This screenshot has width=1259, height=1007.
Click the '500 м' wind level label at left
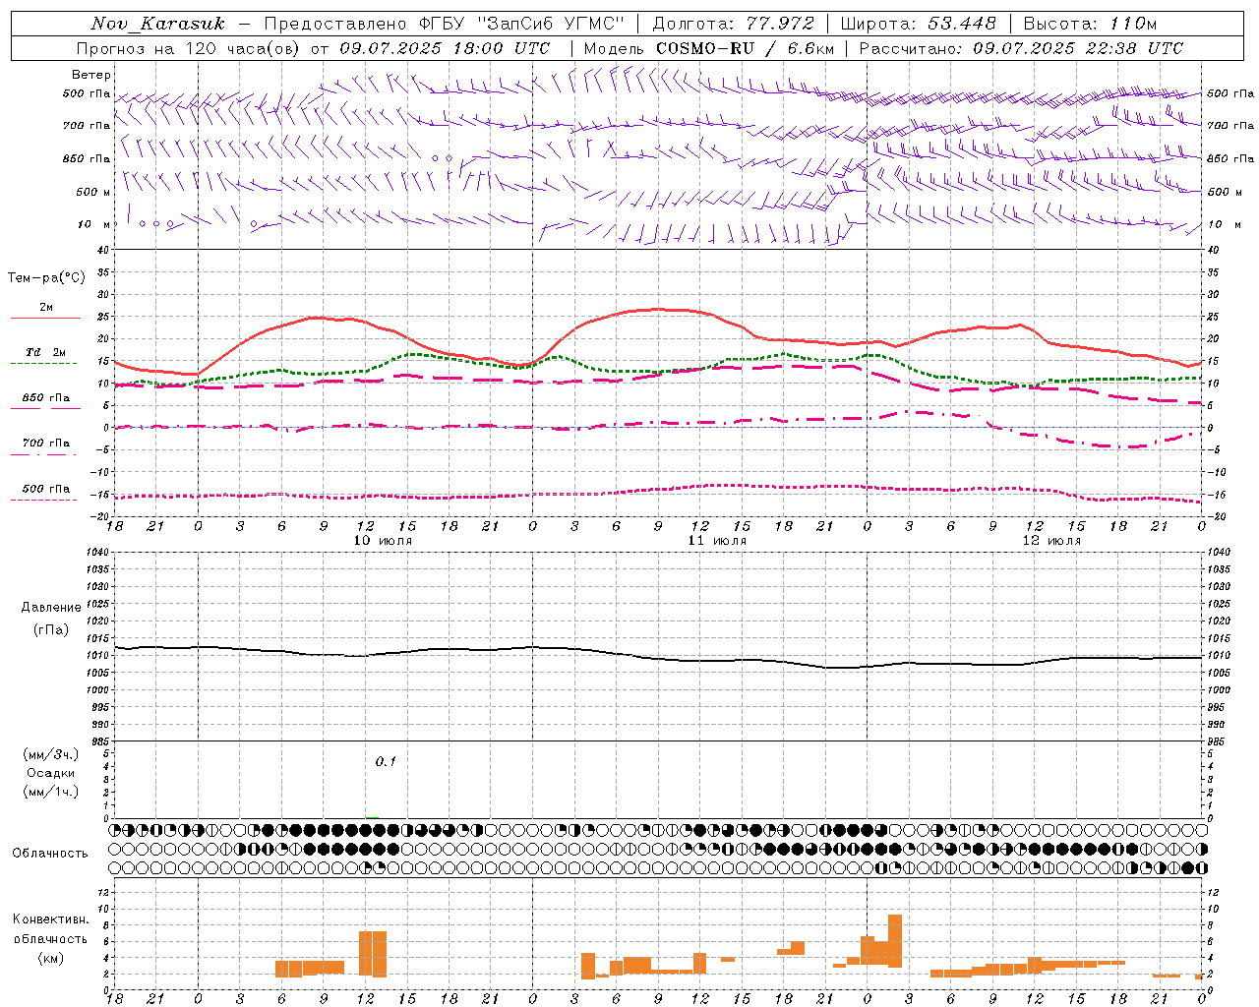[x=93, y=192]
